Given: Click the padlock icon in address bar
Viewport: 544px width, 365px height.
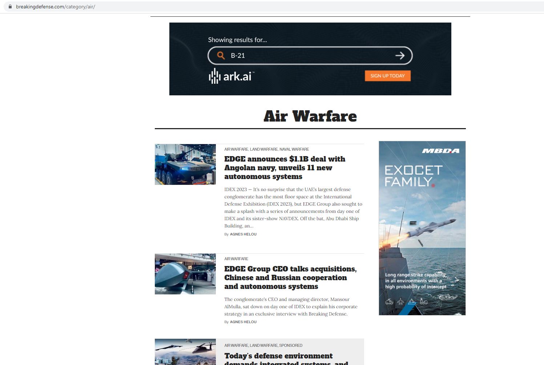Looking at the screenshot, I should coord(10,7).
